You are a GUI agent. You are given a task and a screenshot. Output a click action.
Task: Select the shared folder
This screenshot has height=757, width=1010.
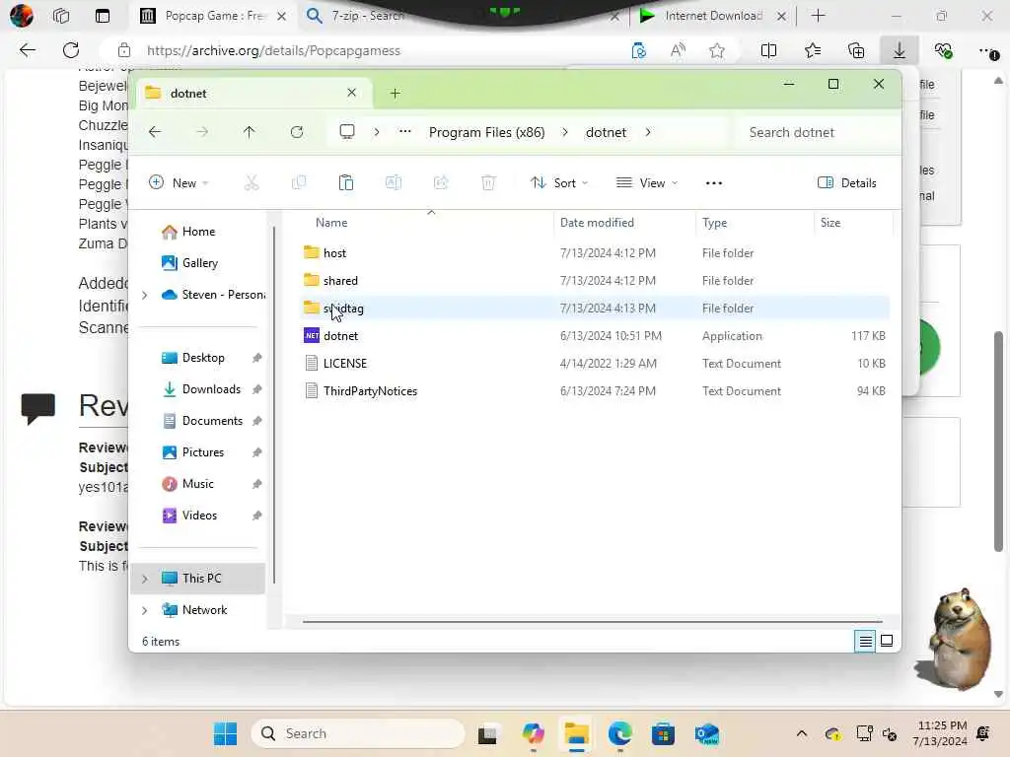[596, 281]
